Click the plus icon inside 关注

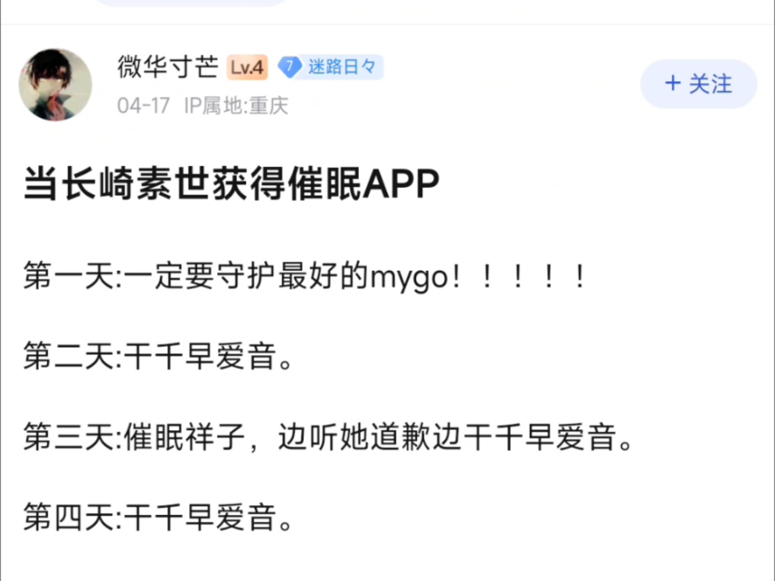coord(672,84)
